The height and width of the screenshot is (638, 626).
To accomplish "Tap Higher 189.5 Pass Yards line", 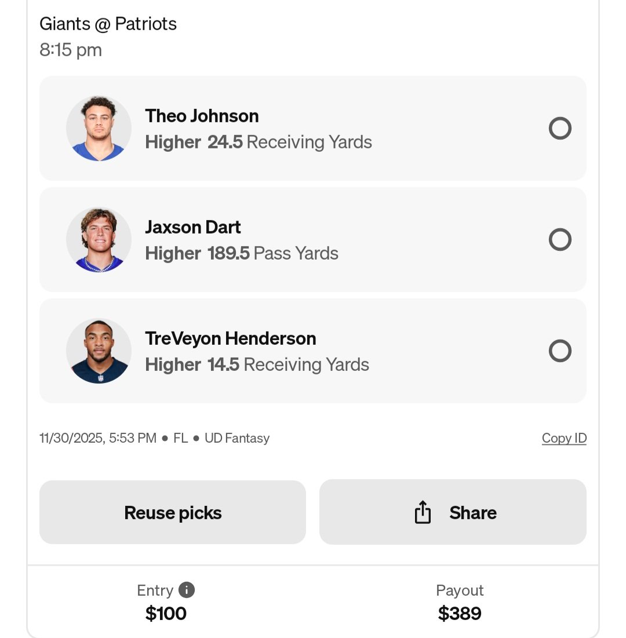I will click(242, 253).
